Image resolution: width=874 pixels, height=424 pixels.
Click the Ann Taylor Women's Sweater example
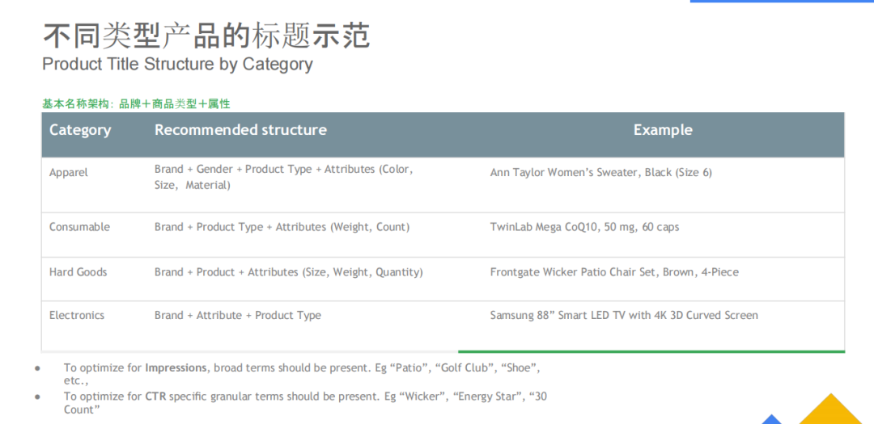(600, 173)
